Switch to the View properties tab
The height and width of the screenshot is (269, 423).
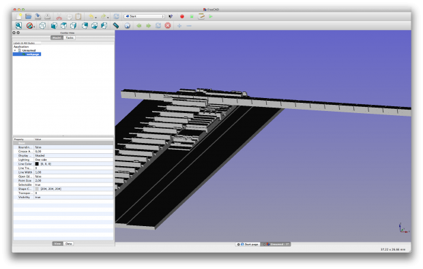[x=57, y=243]
